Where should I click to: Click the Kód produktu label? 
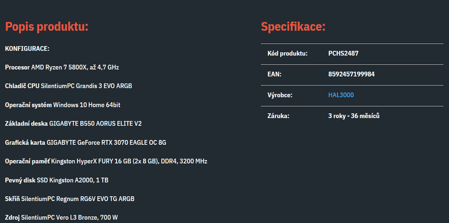tap(288, 53)
